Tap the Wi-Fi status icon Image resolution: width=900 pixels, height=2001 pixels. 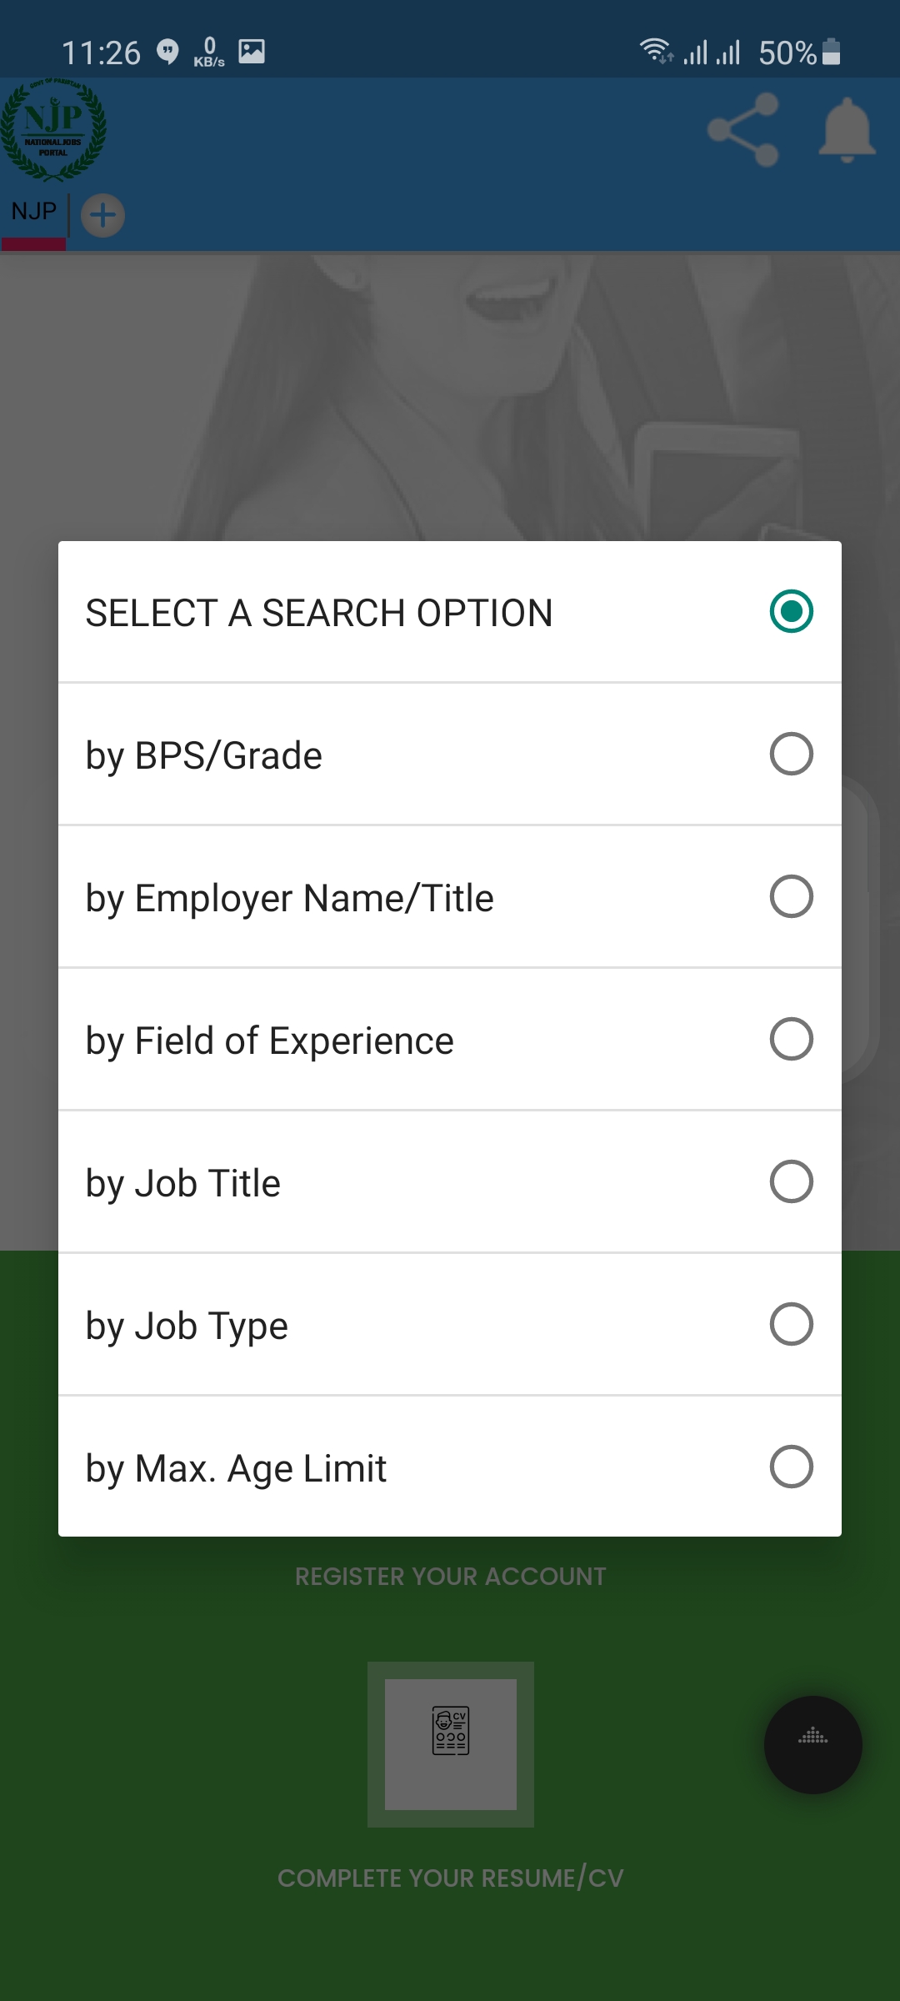point(655,52)
